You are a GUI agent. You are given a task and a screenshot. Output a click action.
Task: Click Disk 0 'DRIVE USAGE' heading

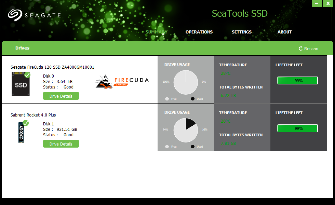pyautogui.click(x=177, y=65)
